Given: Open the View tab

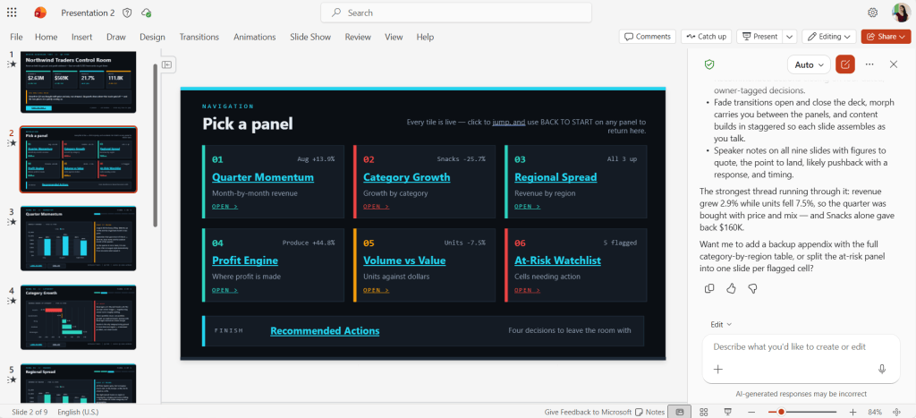Looking at the screenshot, I should (x=394, y=37).
